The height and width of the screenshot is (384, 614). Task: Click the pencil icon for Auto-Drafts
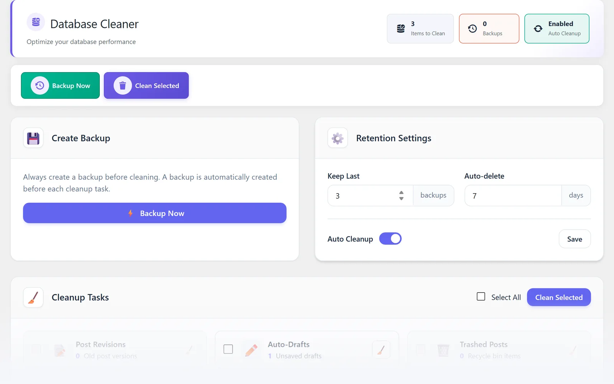(251, 350)
